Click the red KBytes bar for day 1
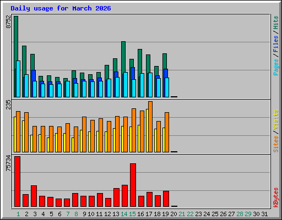Image resolution: width=282 pixels, height=220 pixels. pyautogui.click(x=18, y=182)
